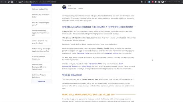This screenshot has height=102, width=183.
Task: Click the Who Is Impacted heading
Action: click(72, 75)
